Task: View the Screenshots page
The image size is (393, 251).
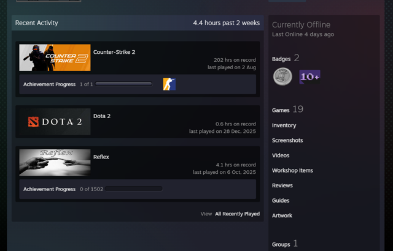Action: pyautogui.click(x=287, y=140)
